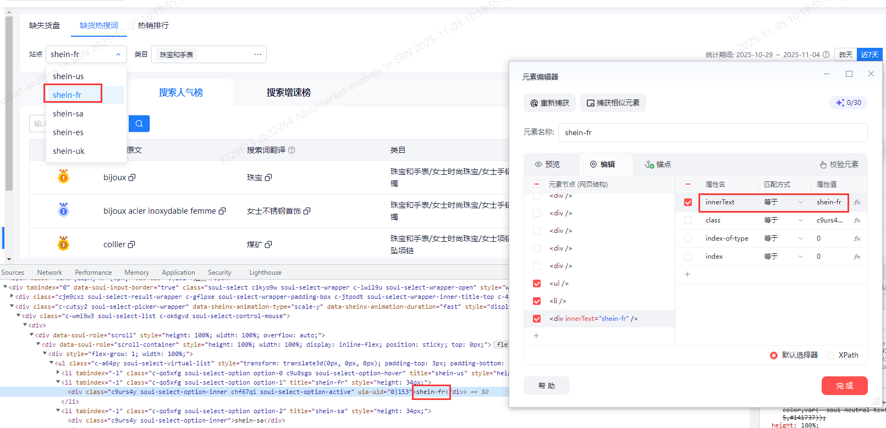
Task: Click fx icon on index-of-type row
Action: 857,238
